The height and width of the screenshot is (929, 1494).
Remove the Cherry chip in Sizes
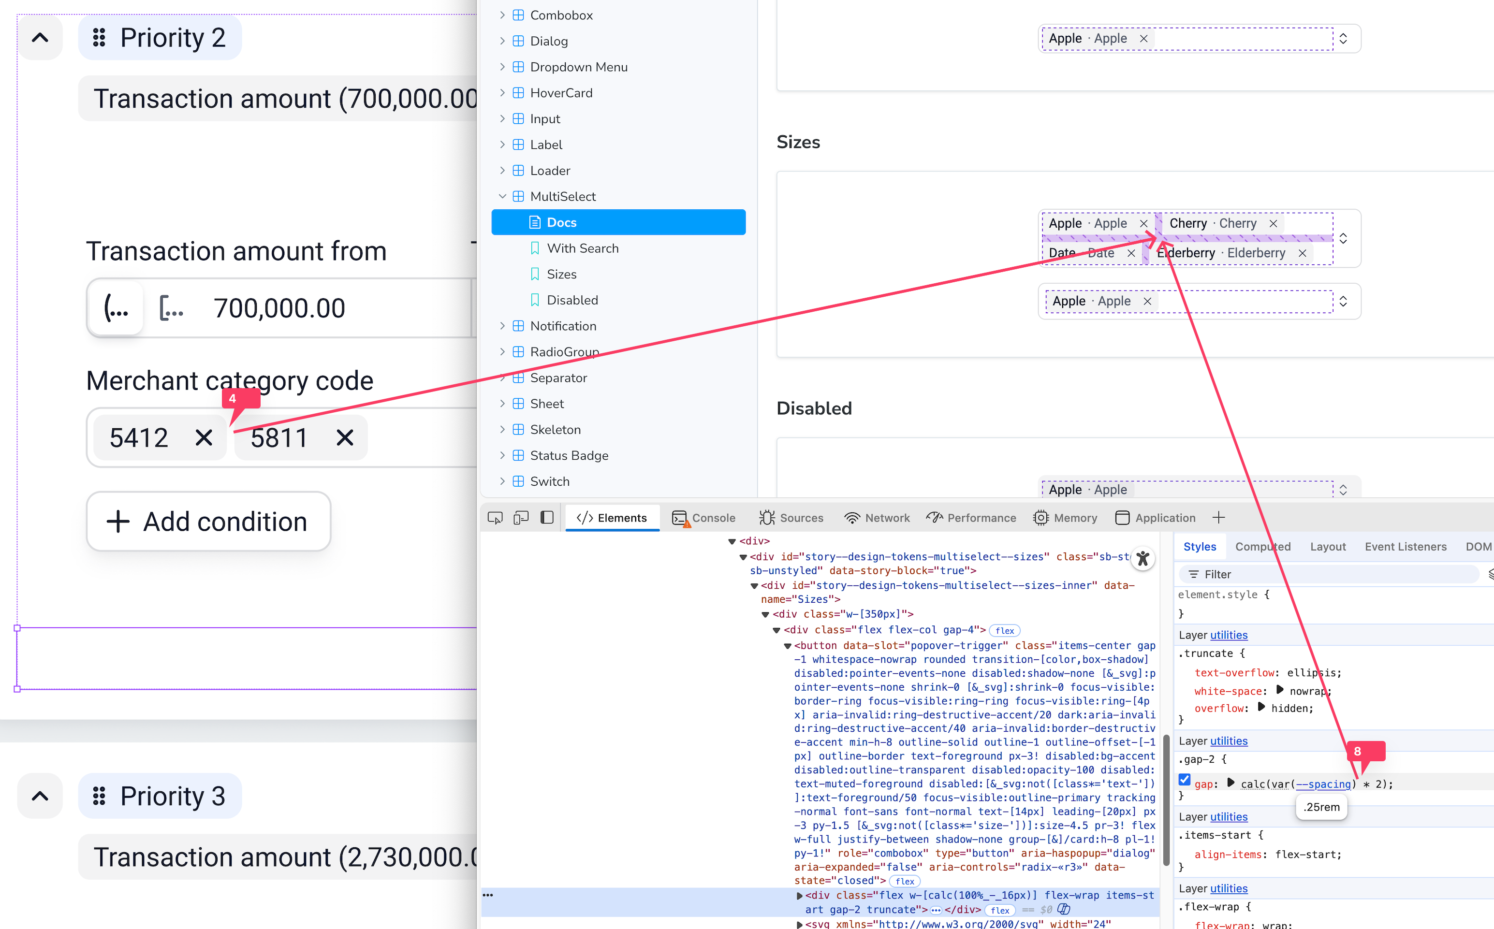[1274, 224]
